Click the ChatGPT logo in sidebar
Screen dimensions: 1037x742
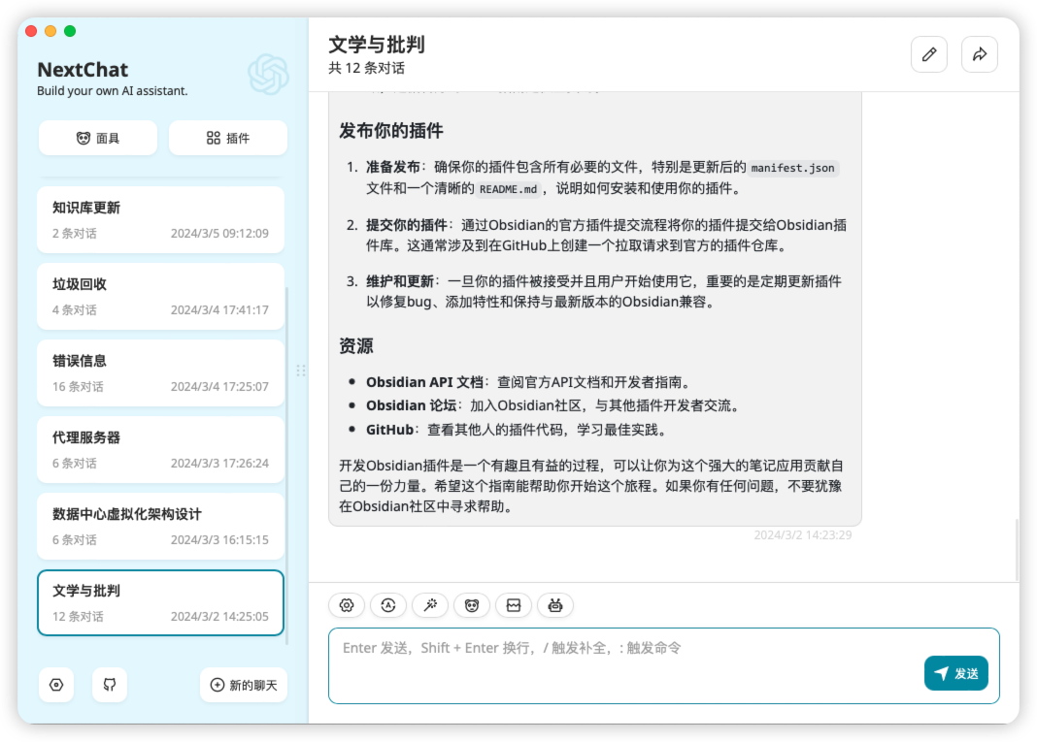[x=269, y=74]
